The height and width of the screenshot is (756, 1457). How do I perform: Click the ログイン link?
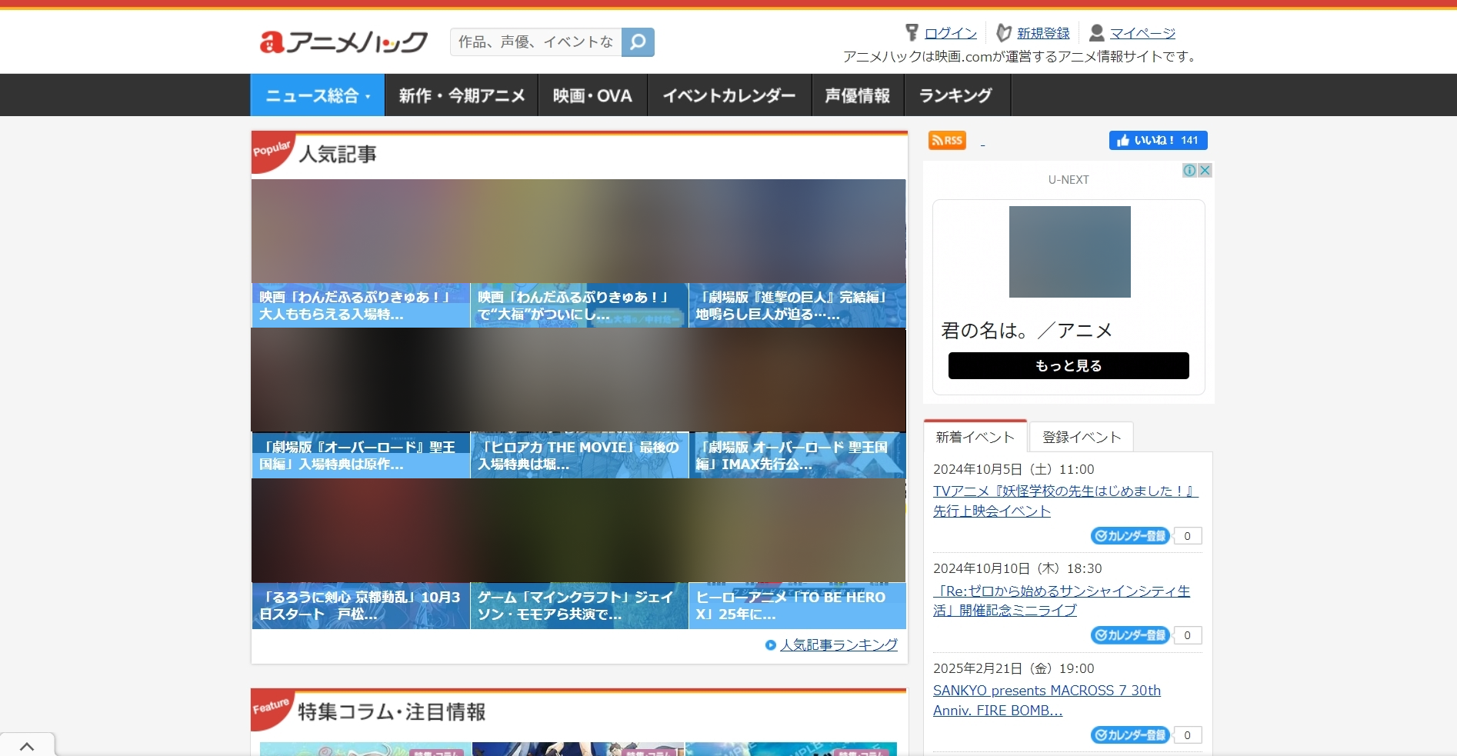(x=951, y=33)
